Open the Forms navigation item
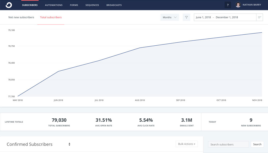 pos(74,5)
